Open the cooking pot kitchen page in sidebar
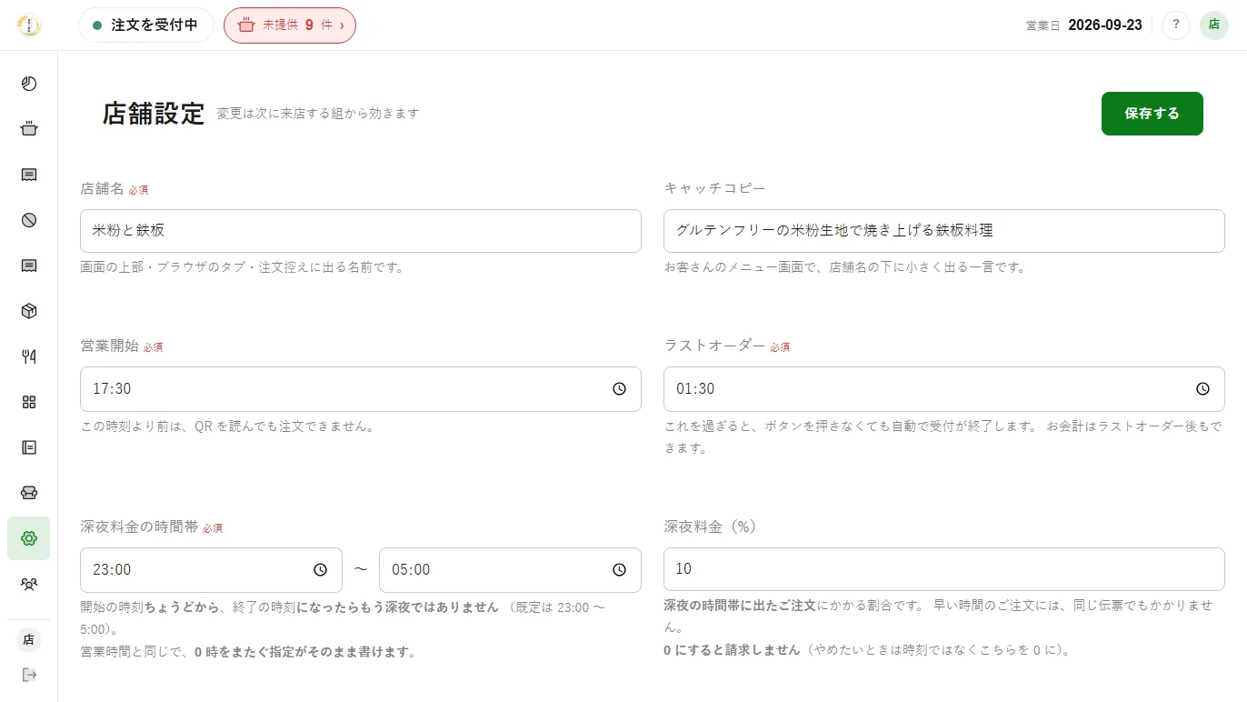This screenshot has height=702, width=1247. point(29,129)
